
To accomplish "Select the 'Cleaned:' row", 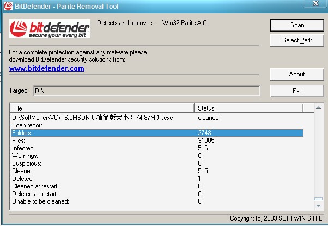I will pos(157,171).
